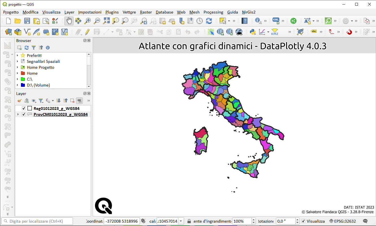
Task: Toggle visibility of ProvCM01012023_g_WGS84 layer
Action: 24,114
